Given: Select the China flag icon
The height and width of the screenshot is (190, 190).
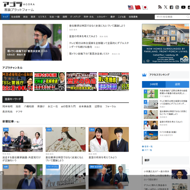Looking at the screenshot, I should point(138,7).
